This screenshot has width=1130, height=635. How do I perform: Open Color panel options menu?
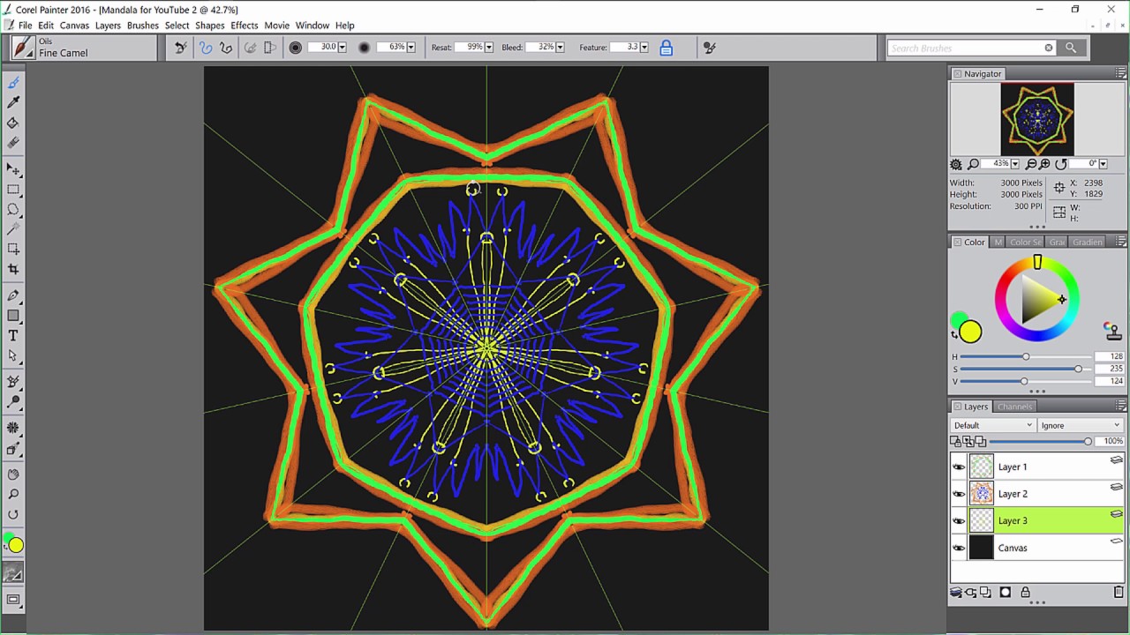coord(1121,242)
